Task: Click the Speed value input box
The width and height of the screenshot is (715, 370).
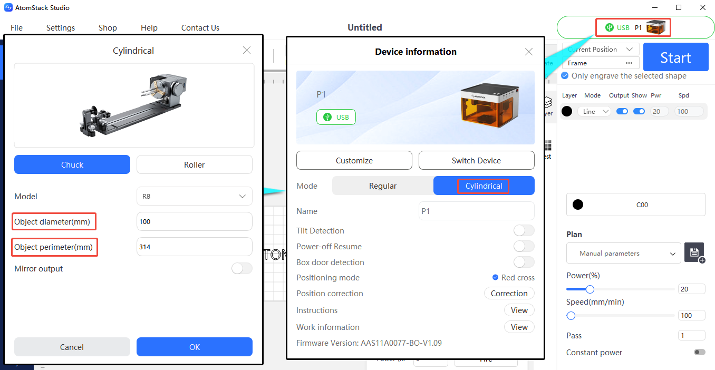Action: (691, 315)
